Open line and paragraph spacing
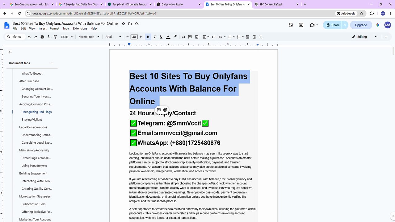The height and width of the screenshot is (222, 395). [x=213, y=37]
